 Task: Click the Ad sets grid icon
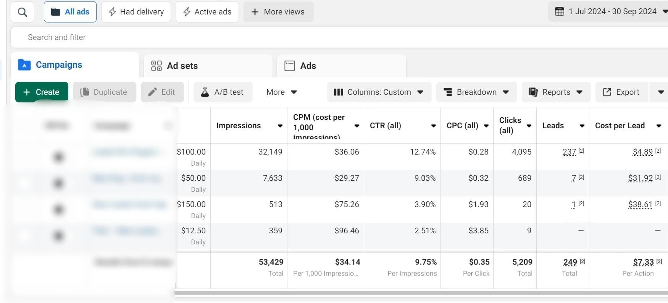coord(157,66)
